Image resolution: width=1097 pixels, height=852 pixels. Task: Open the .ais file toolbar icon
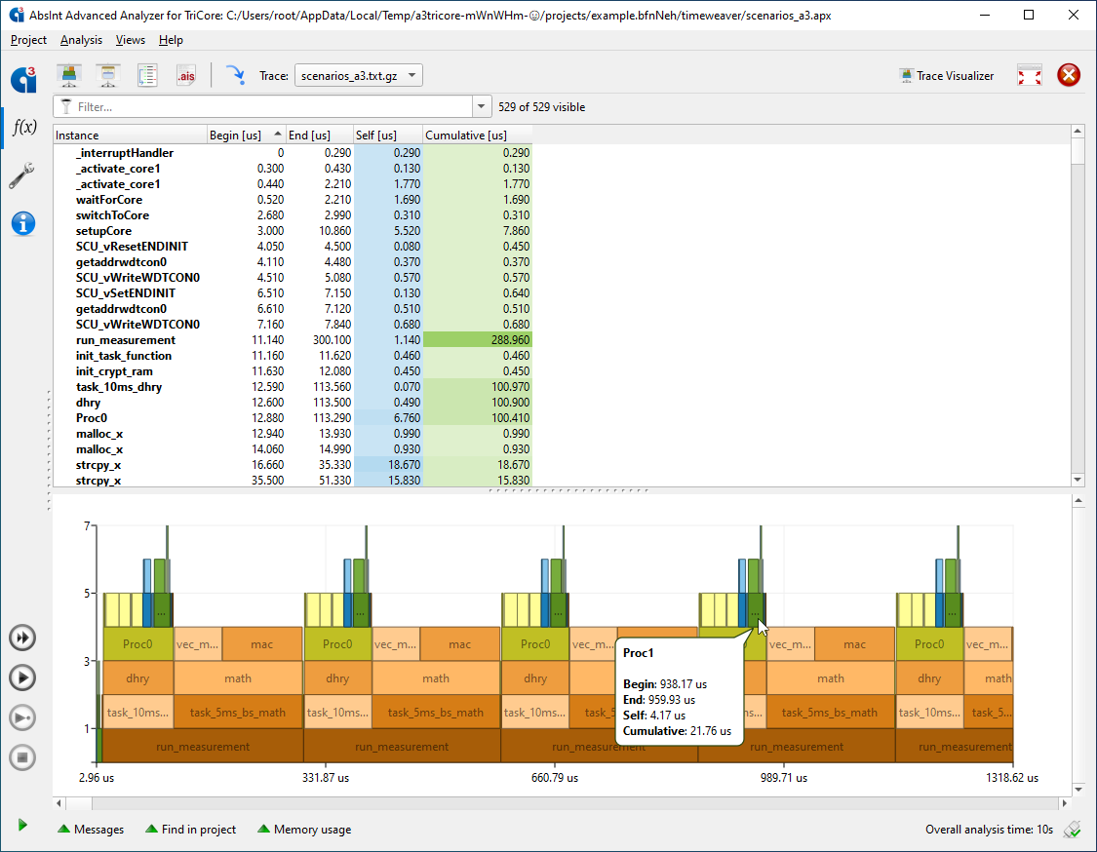point(185,75)
